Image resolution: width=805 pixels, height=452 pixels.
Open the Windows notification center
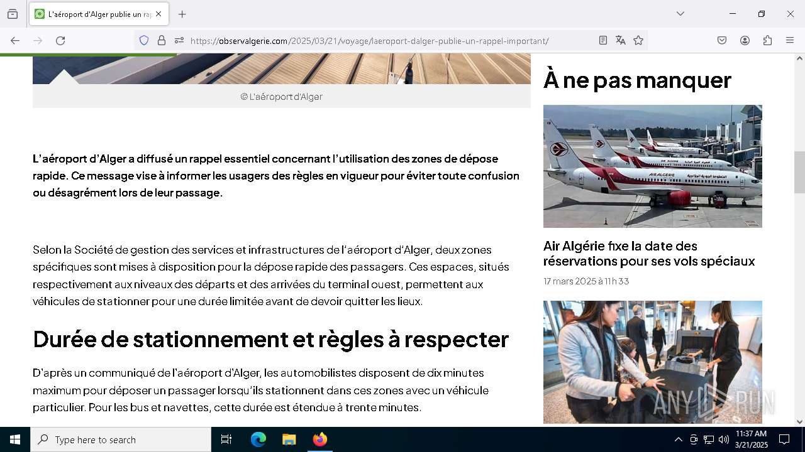click(x=784, y=439)
